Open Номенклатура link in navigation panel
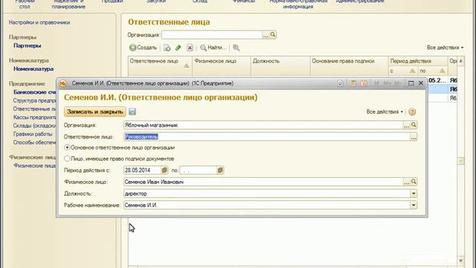The width and height of the screenshot is (476, 268). tap(33, 69)
